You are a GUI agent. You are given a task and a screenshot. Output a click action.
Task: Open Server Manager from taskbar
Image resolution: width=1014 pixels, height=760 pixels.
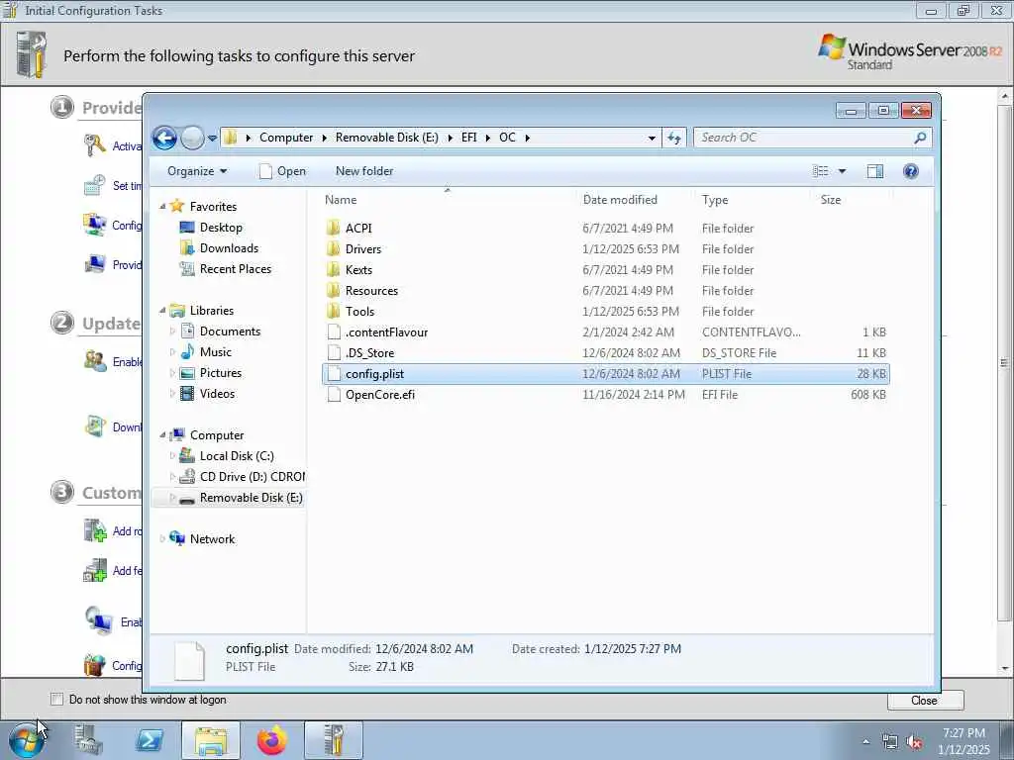[88, 740]
